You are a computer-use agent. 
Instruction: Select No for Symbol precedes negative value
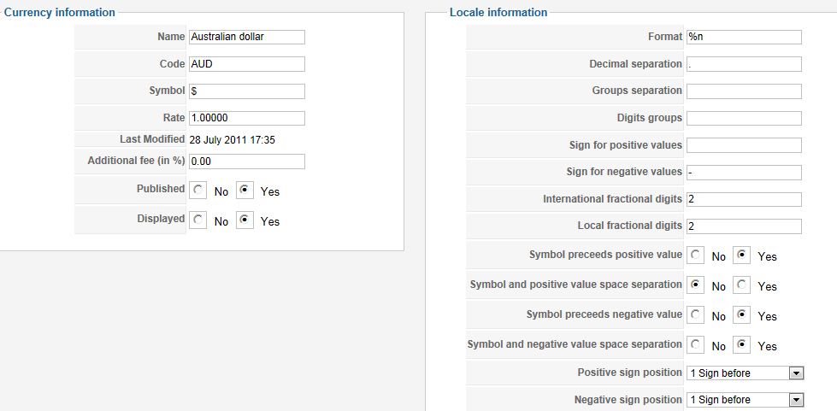click(x=696, y=315)
